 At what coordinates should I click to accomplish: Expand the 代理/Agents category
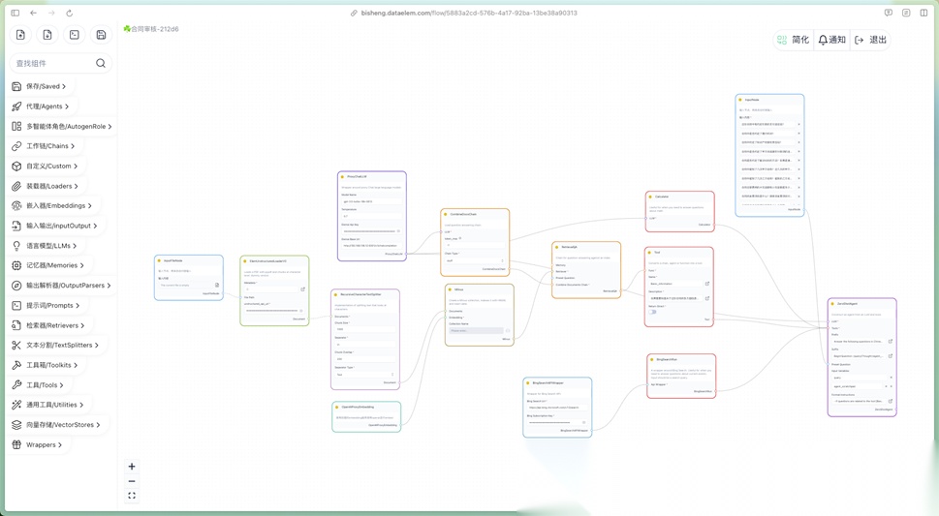pos(41,106)
